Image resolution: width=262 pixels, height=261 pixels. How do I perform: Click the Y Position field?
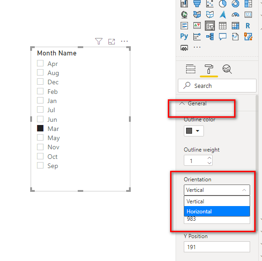217,247
